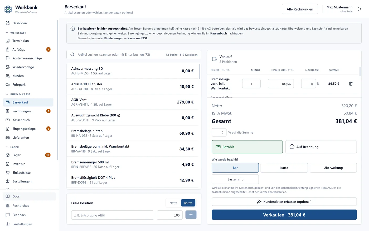Click the Bremsbeläge vorn Menge field
Viewport: 369px width, 231px height.
pos(251,84)
